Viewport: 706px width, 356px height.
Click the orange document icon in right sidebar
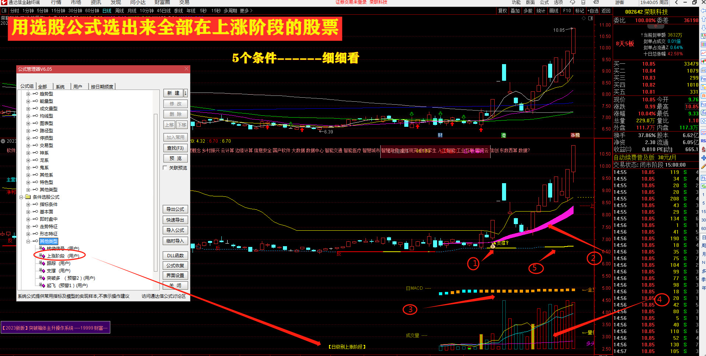(x=703, y=96)
